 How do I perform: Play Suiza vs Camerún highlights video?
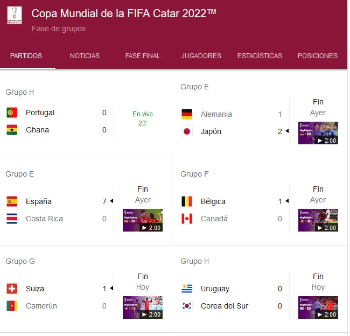pos(143,309)
